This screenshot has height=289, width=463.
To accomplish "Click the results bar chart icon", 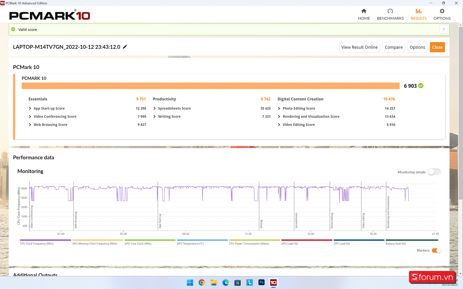I will (419, 11).
